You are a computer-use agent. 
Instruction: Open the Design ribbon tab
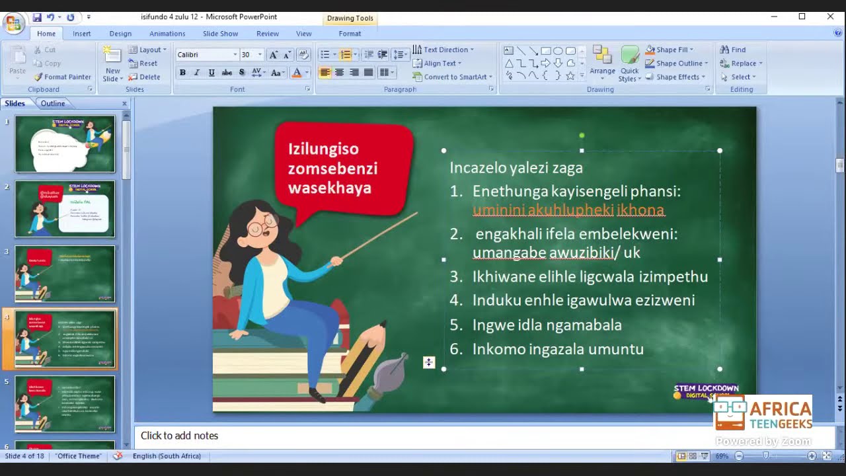click(120, 34)
